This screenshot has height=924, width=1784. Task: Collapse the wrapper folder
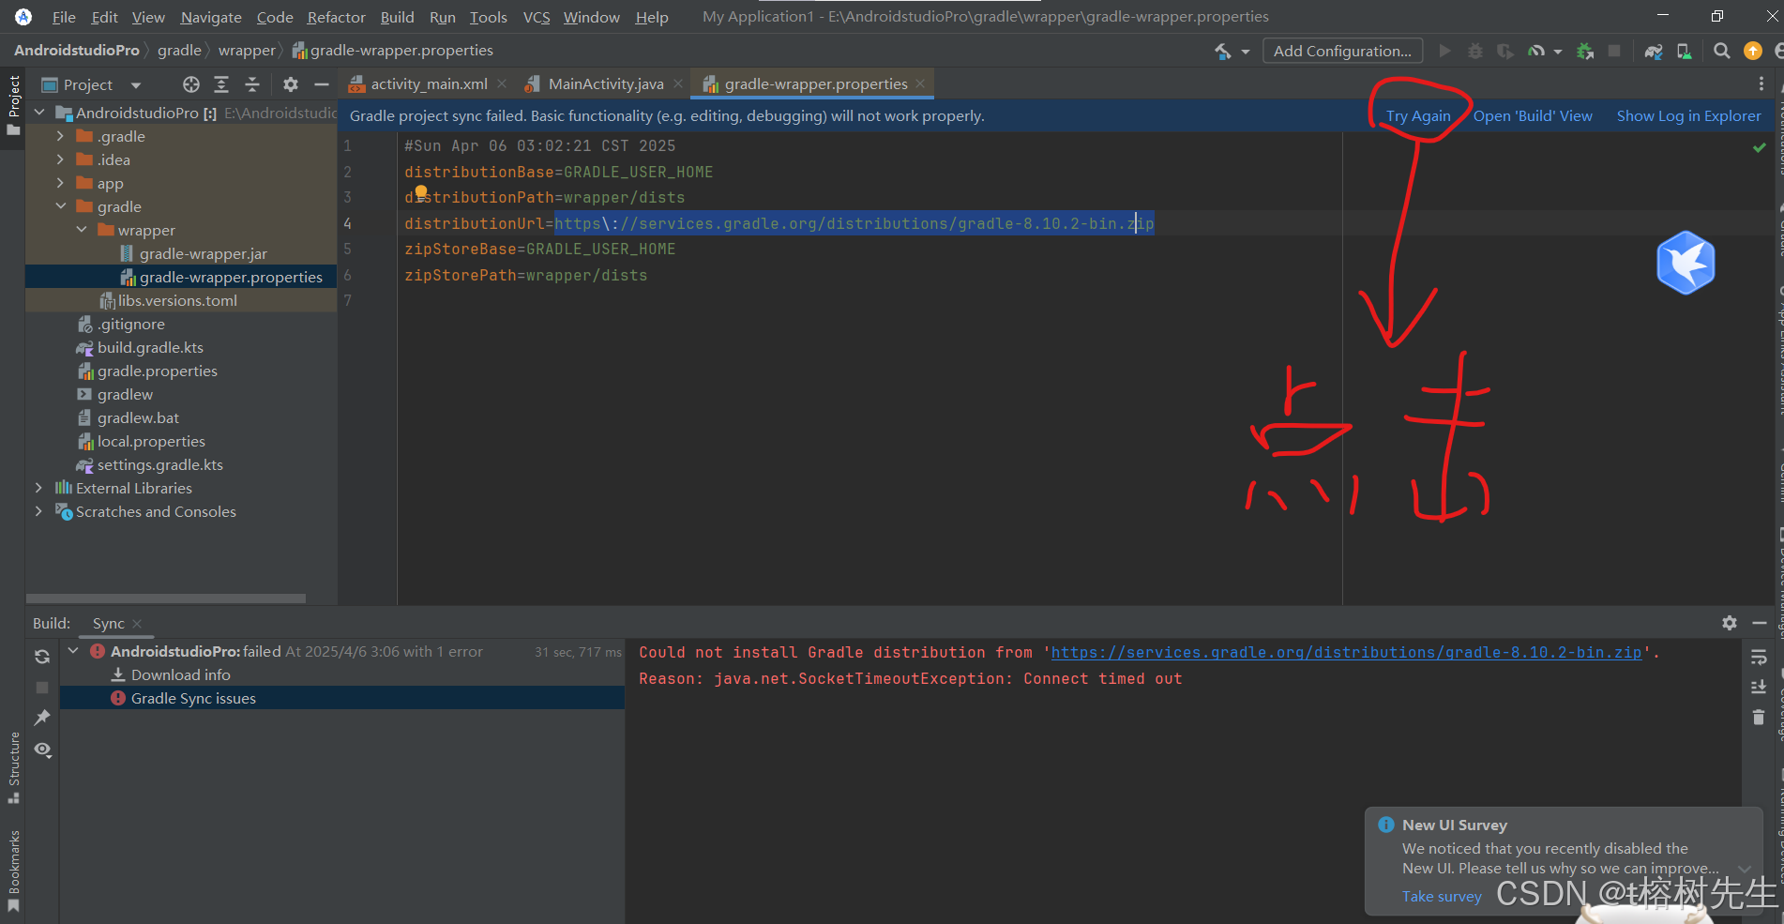[82, 230]
